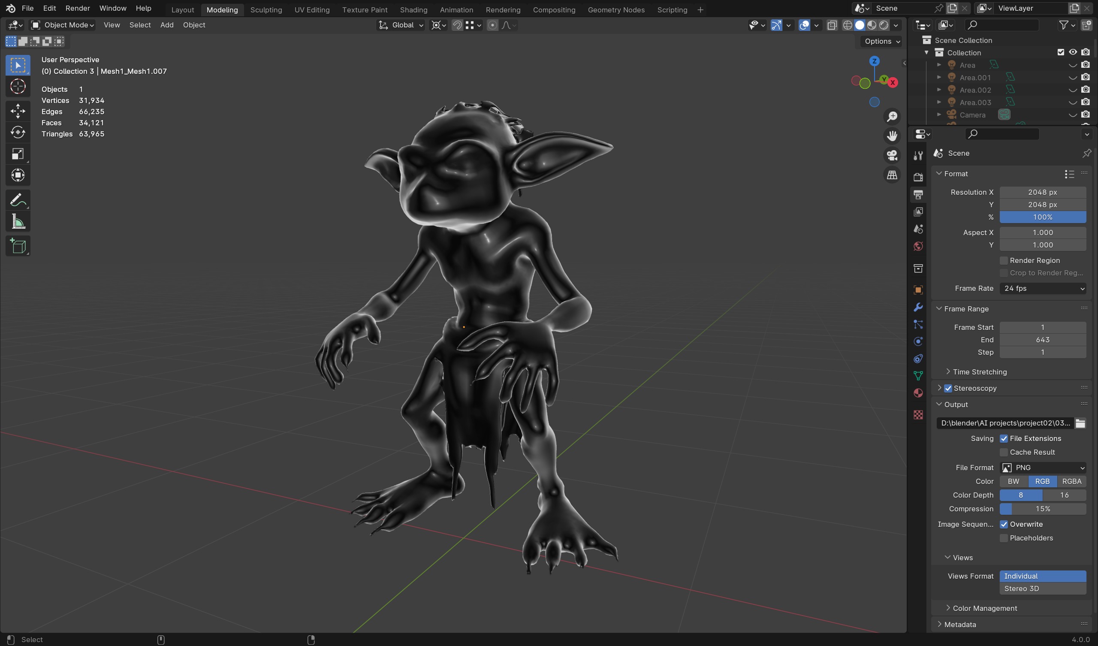The width and height of the screenshot is (1098, 646).
Task: Exclude Collection from view layer checkbox
Action: coord(1061,52)
